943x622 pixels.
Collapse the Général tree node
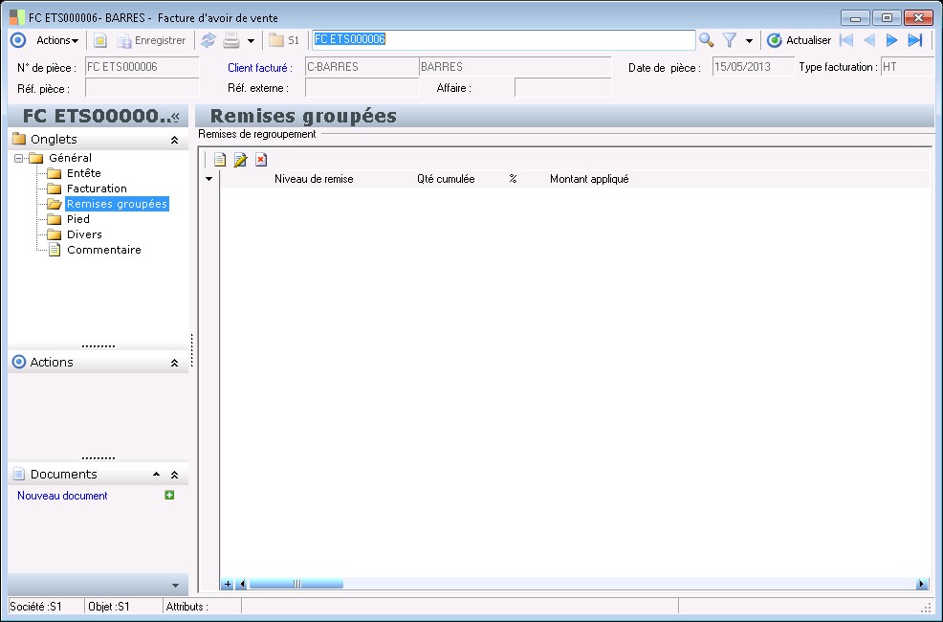(x=18, y=158)
